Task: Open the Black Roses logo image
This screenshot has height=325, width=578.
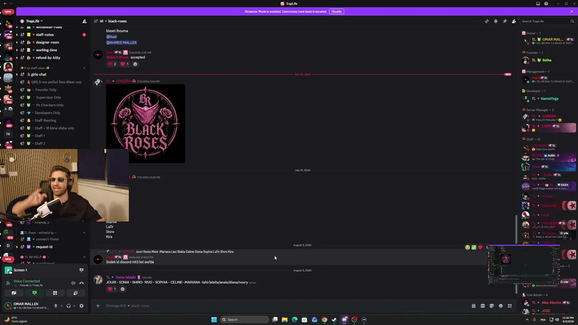Action: (145, 124)
